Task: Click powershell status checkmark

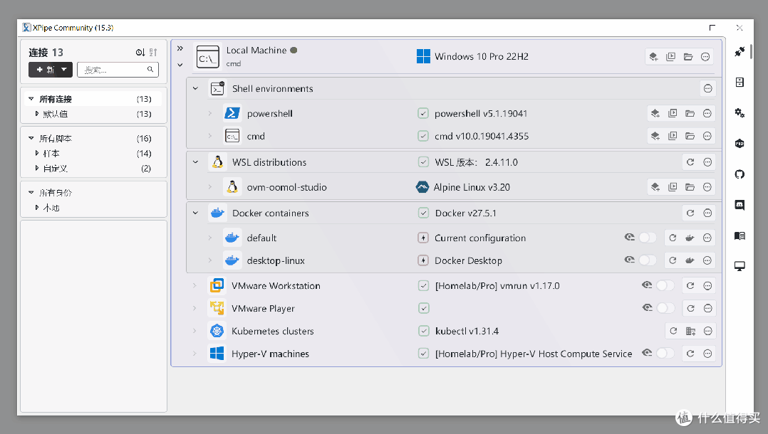Action: pos(423,114)
